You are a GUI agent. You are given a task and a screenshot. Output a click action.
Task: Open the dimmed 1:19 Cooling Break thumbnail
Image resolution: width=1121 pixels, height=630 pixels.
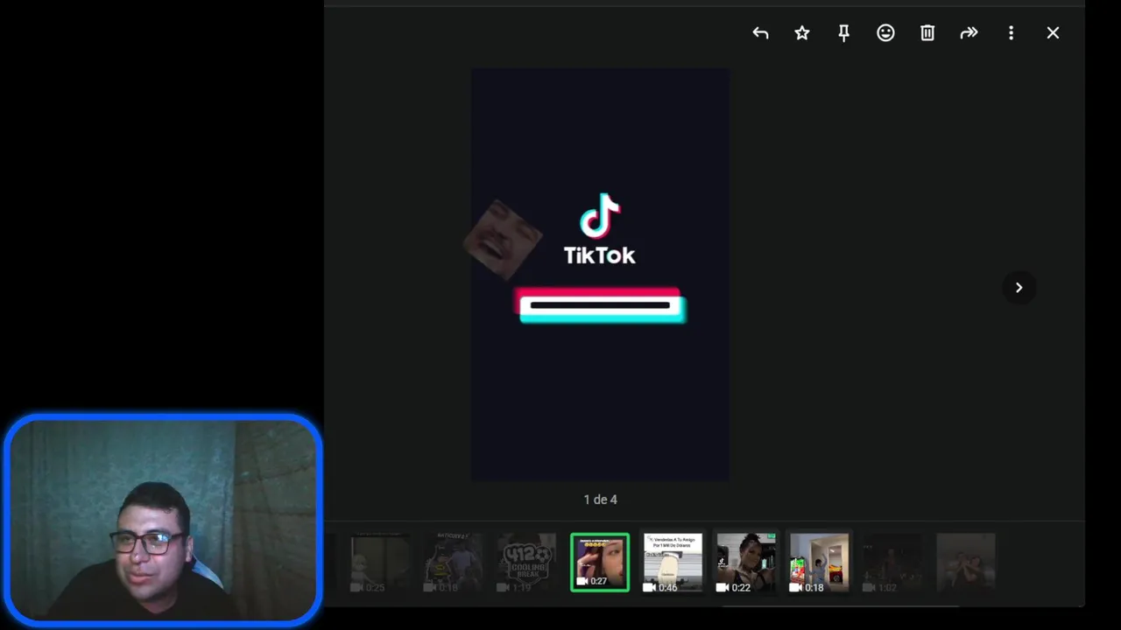(526, 563)
